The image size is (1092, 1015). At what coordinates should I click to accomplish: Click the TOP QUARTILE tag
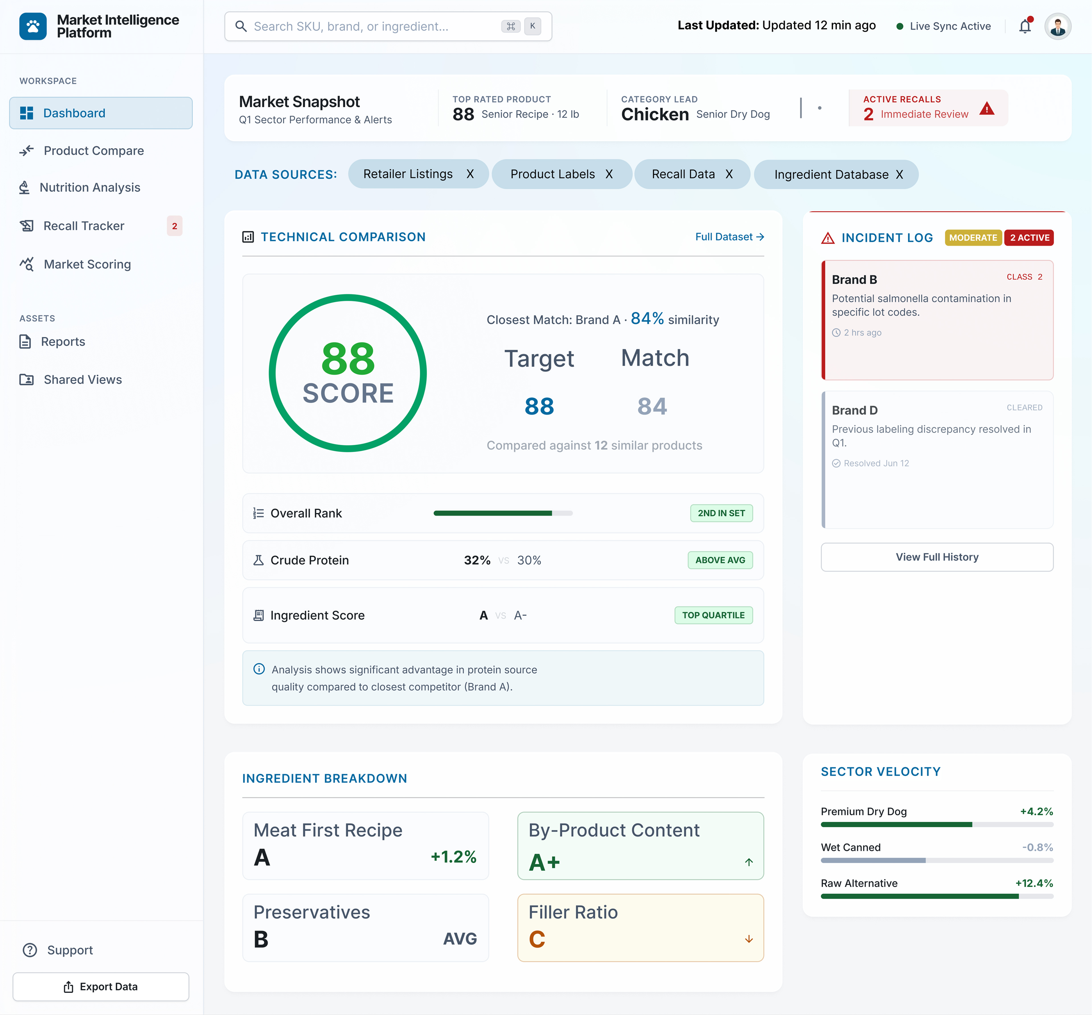click(x=714, y=615)
